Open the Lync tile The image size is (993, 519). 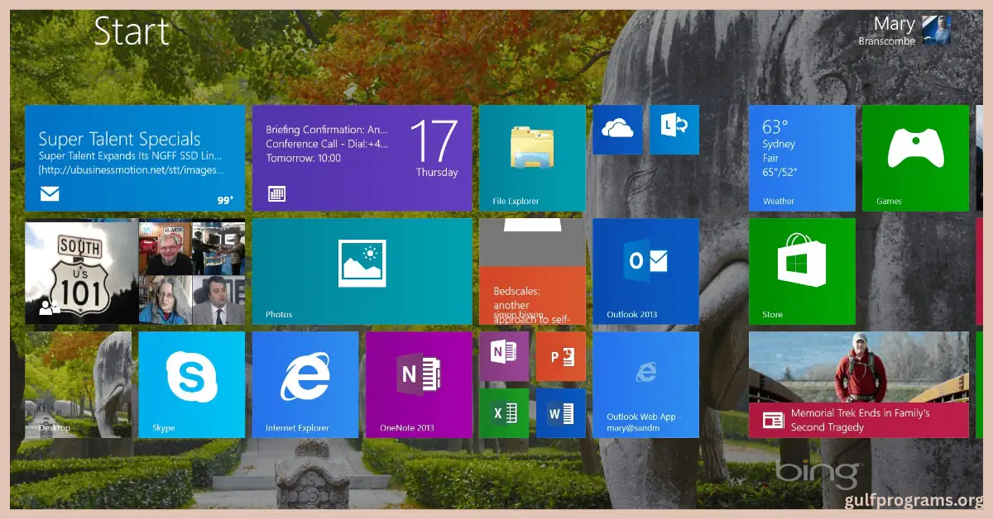(x=674, y=130)
